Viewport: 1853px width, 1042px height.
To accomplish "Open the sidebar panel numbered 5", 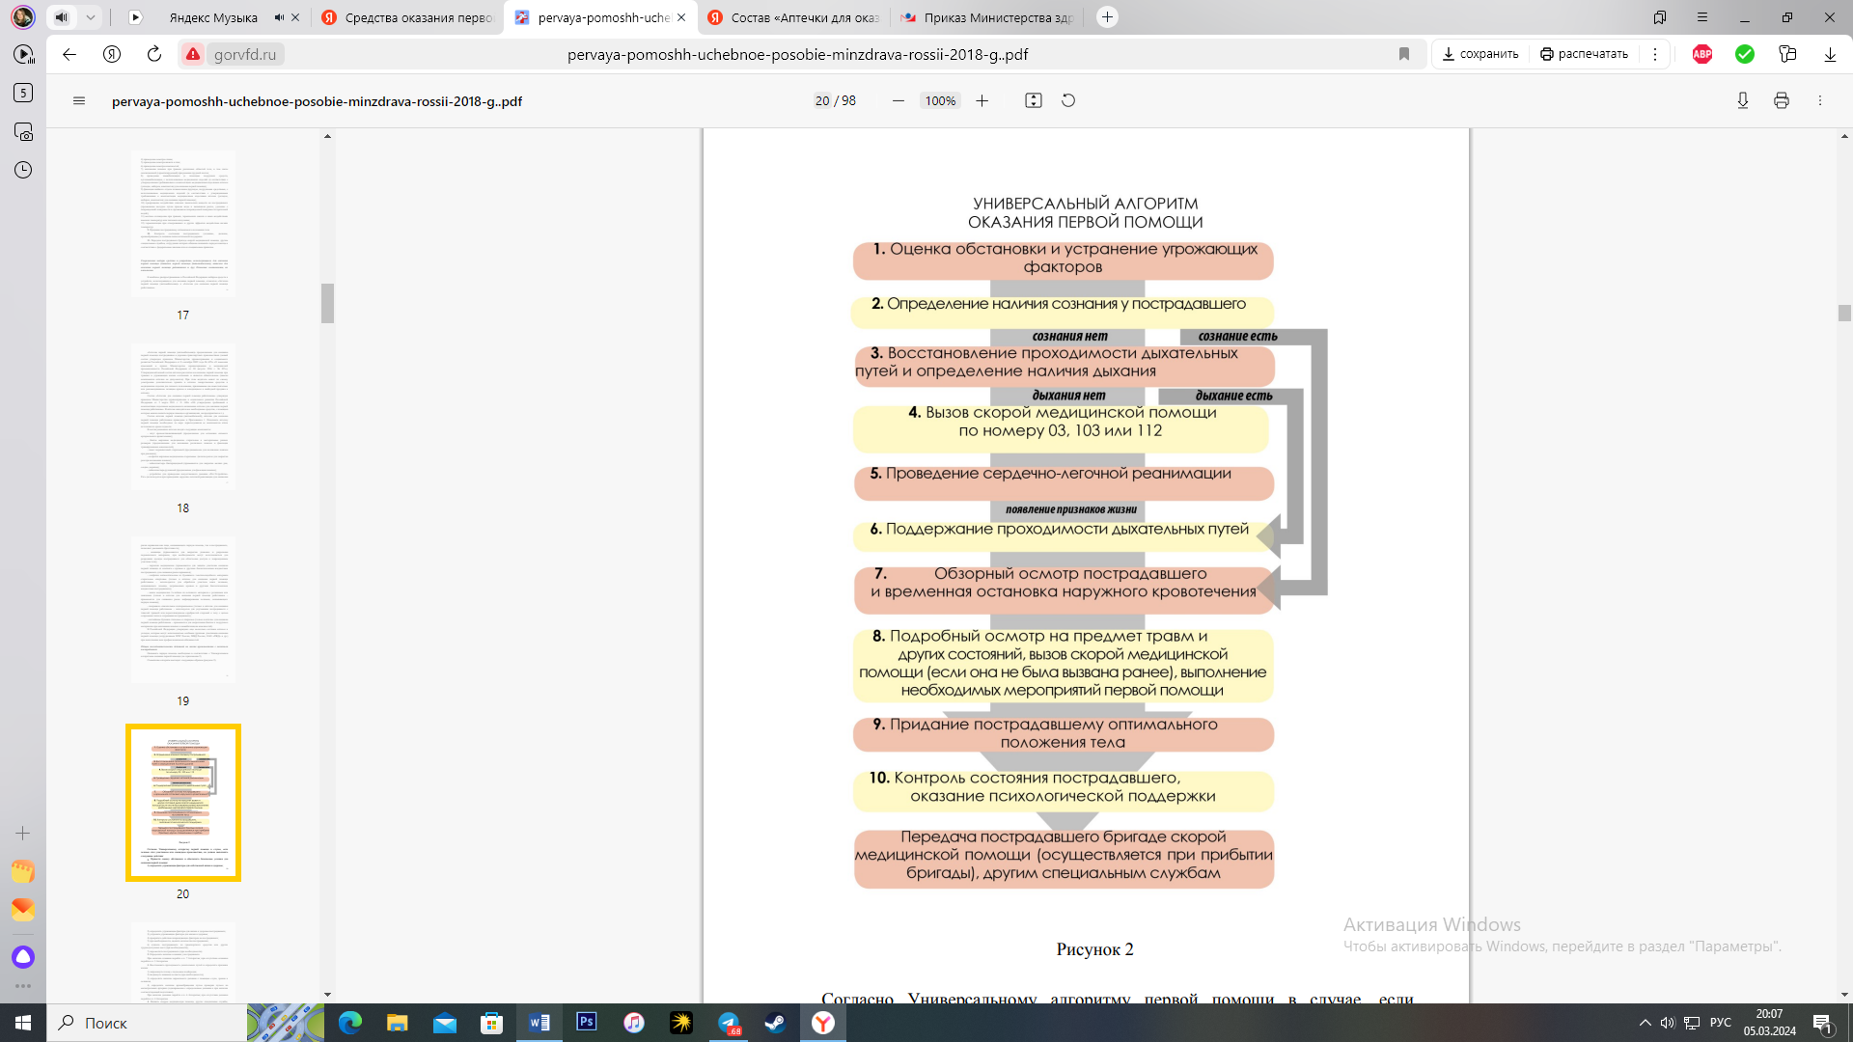I will pos(23,94).
